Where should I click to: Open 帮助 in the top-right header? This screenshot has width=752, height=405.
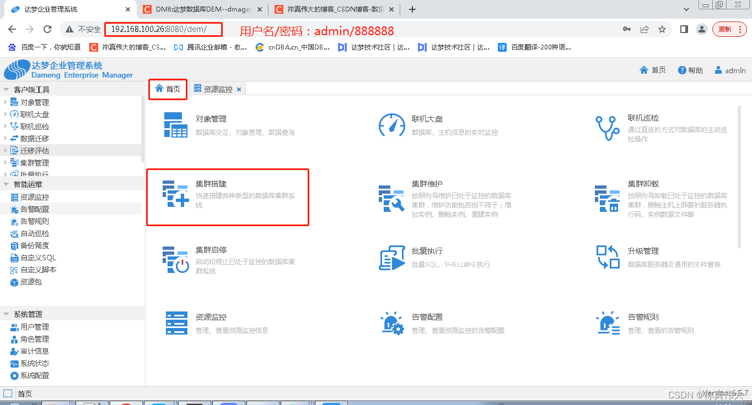click(690, 70)
